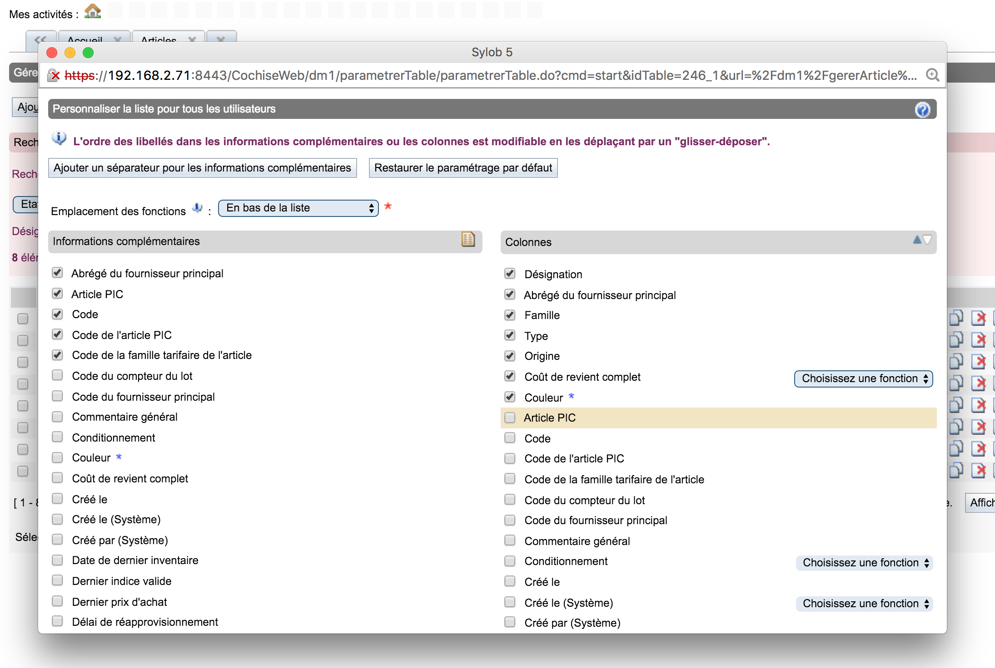Image resolution: width=995 pixels, height=668 pixels.
Task: Enable Code du fournisseur principal checkbox
Action: click(x=59, y=396)
